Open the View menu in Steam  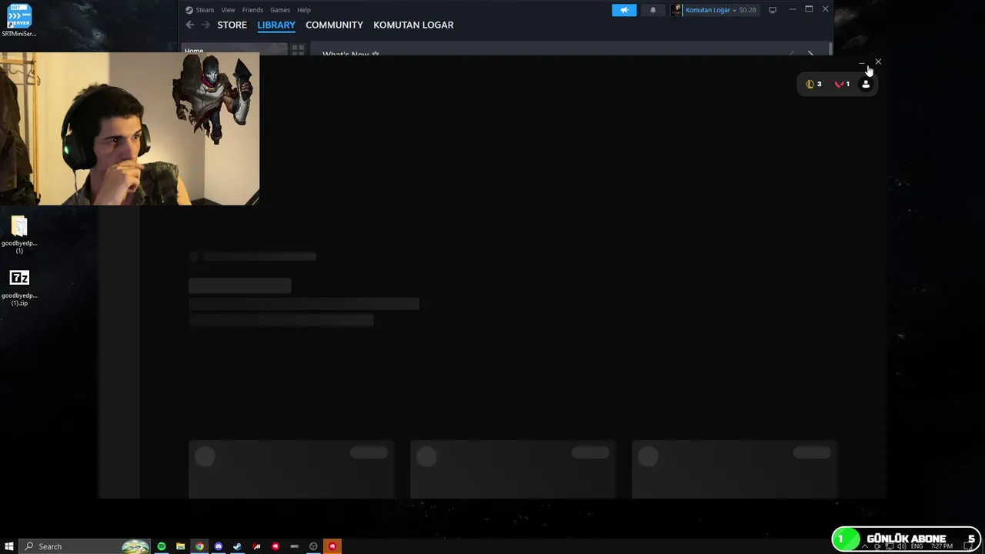229,10
